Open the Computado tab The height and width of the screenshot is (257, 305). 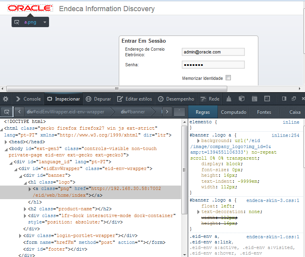point(234,112)
